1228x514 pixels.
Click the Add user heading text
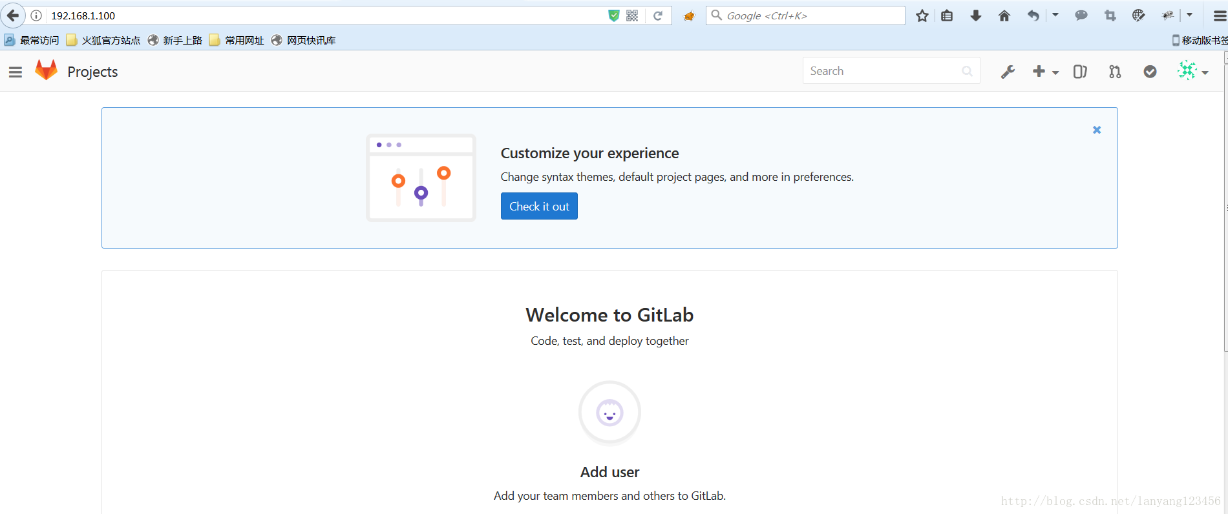(x=609, y=472)
